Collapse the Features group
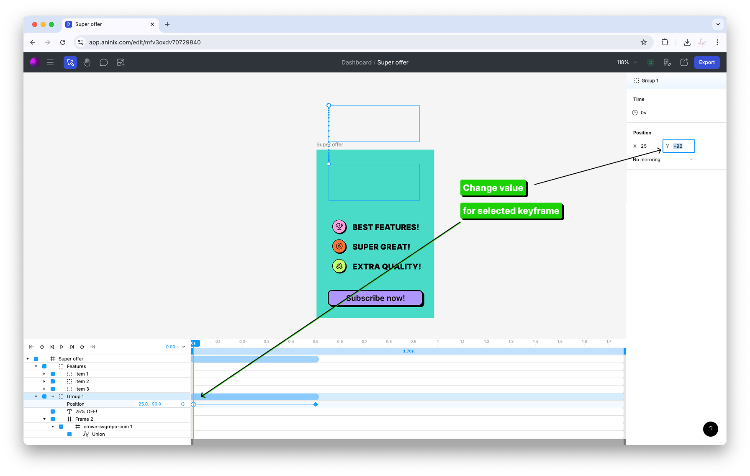This screenshot has width=750, height=476. [x=36, y=366]
